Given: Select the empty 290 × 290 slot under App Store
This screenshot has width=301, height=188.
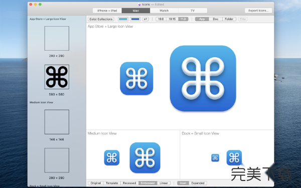Looking at the screenshot, I should click(x=57, y=39).
